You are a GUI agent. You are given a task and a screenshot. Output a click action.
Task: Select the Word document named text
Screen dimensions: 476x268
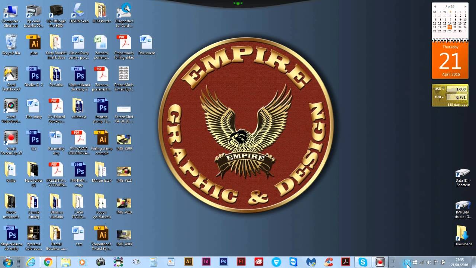click(79, 236)
